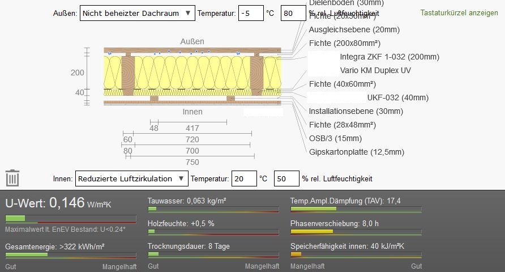Click the 750 spacing dimension label
The width and height of the screenshot is (505, 272).
192,162
